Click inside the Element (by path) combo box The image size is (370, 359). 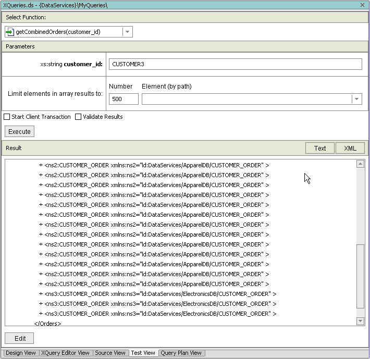coord(247,99)
